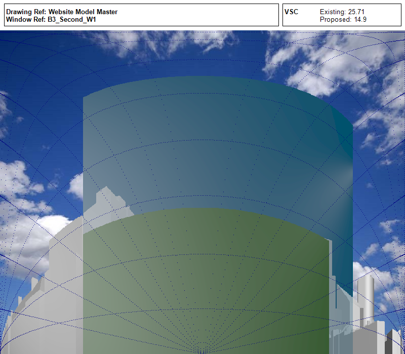This screenshot has height=354, width=405.
Task: Select the Window Ref B3_Second_W1 label
Action: point(51,20)
